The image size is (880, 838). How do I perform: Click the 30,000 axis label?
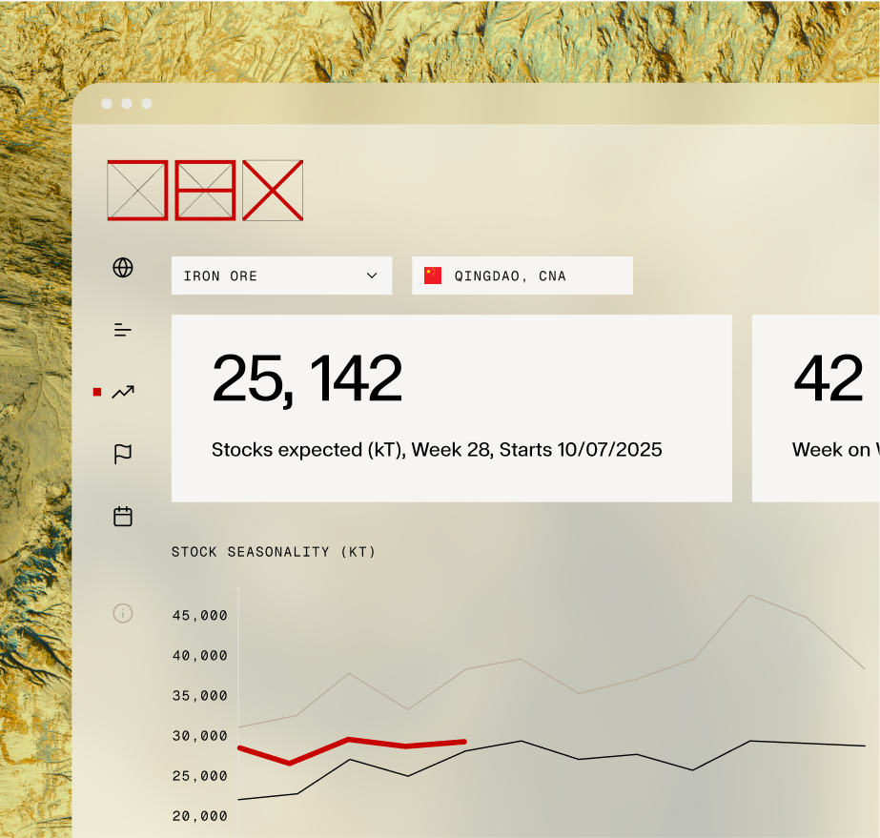[200, 736]
